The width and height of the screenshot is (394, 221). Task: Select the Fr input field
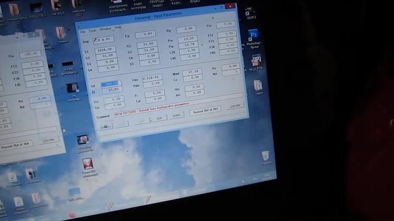point(155,94)
